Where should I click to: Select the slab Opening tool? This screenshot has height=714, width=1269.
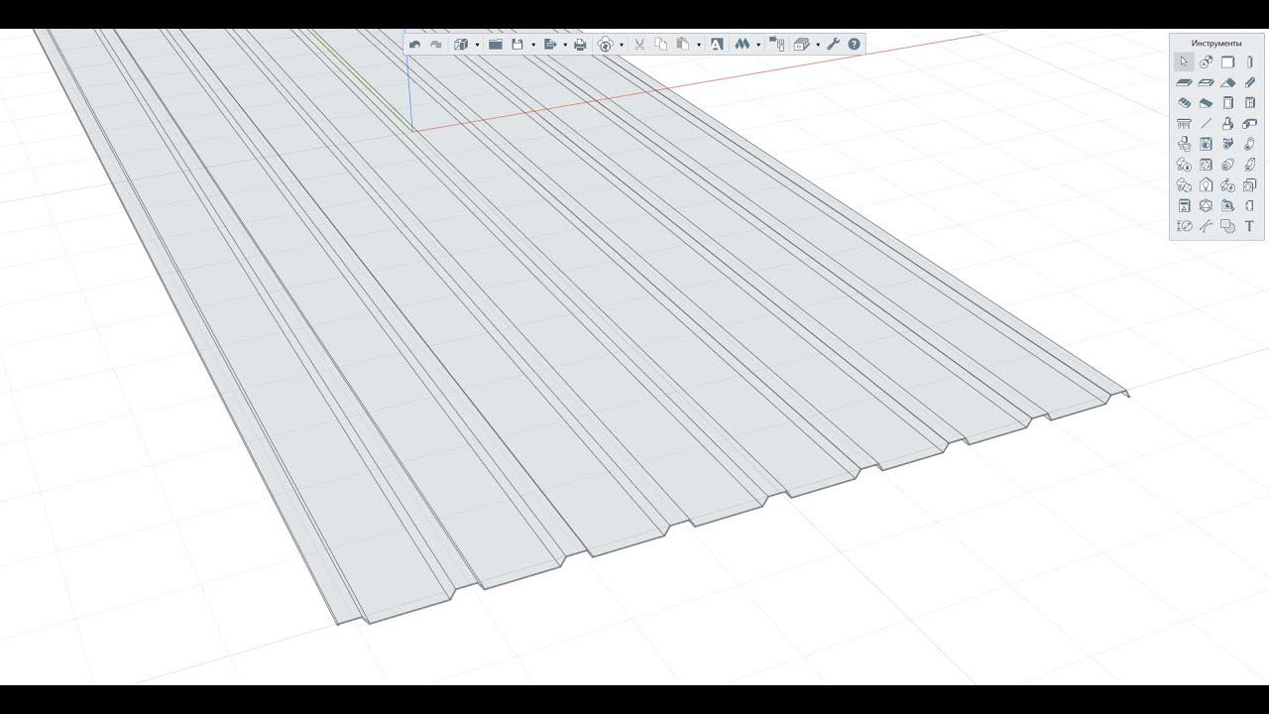coord(1206,82)
